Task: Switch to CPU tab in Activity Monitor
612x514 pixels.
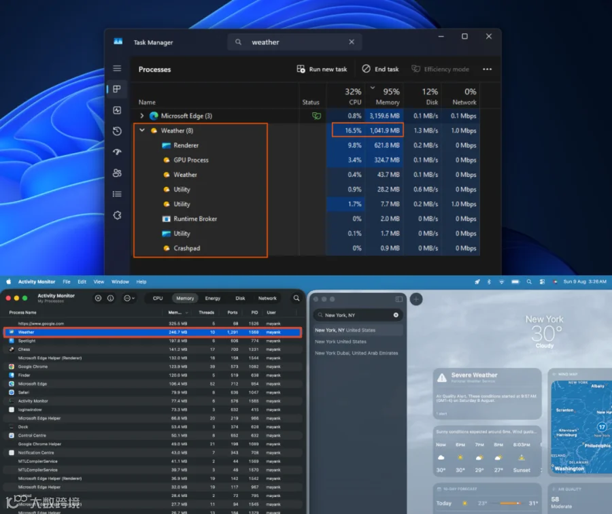Action: coord(158,298)
